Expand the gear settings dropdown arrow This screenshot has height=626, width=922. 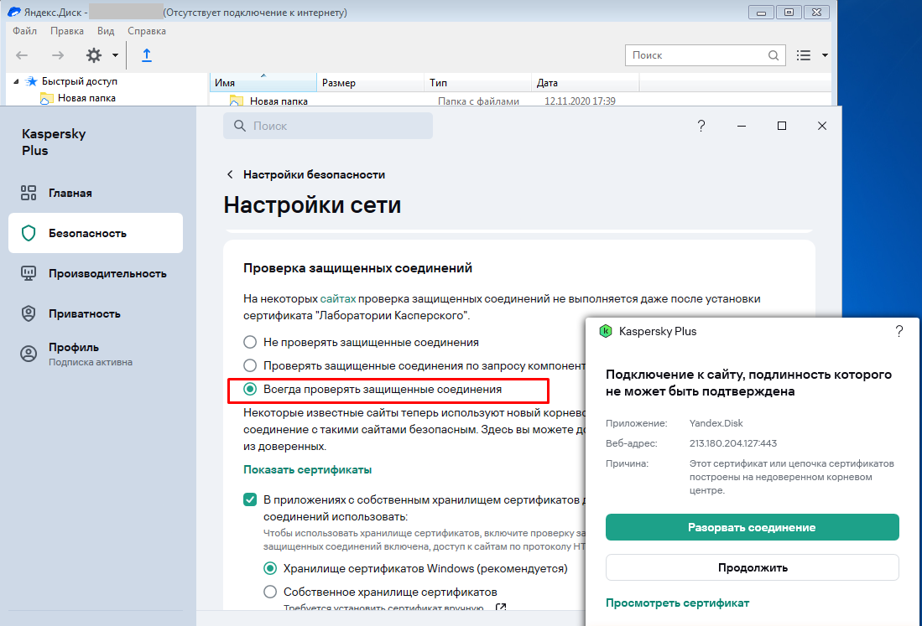[115, 55]
